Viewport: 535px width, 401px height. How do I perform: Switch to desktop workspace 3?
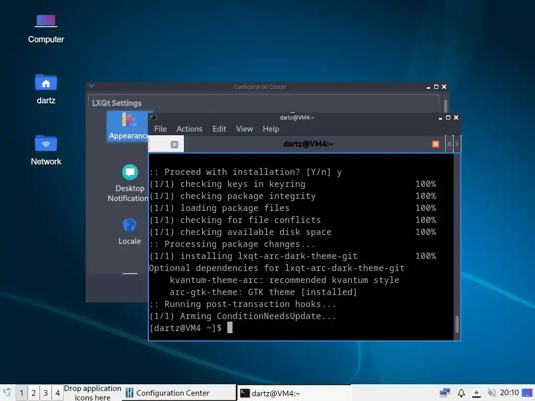coord(45,393)
